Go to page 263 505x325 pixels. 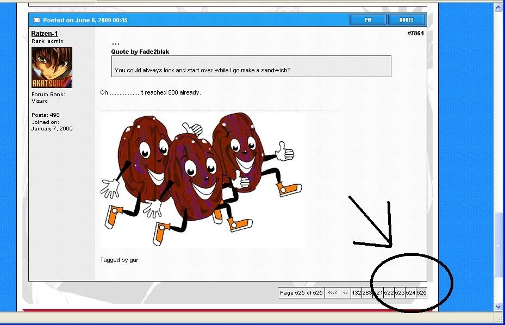pyautogui.click(x=367, y=292)
